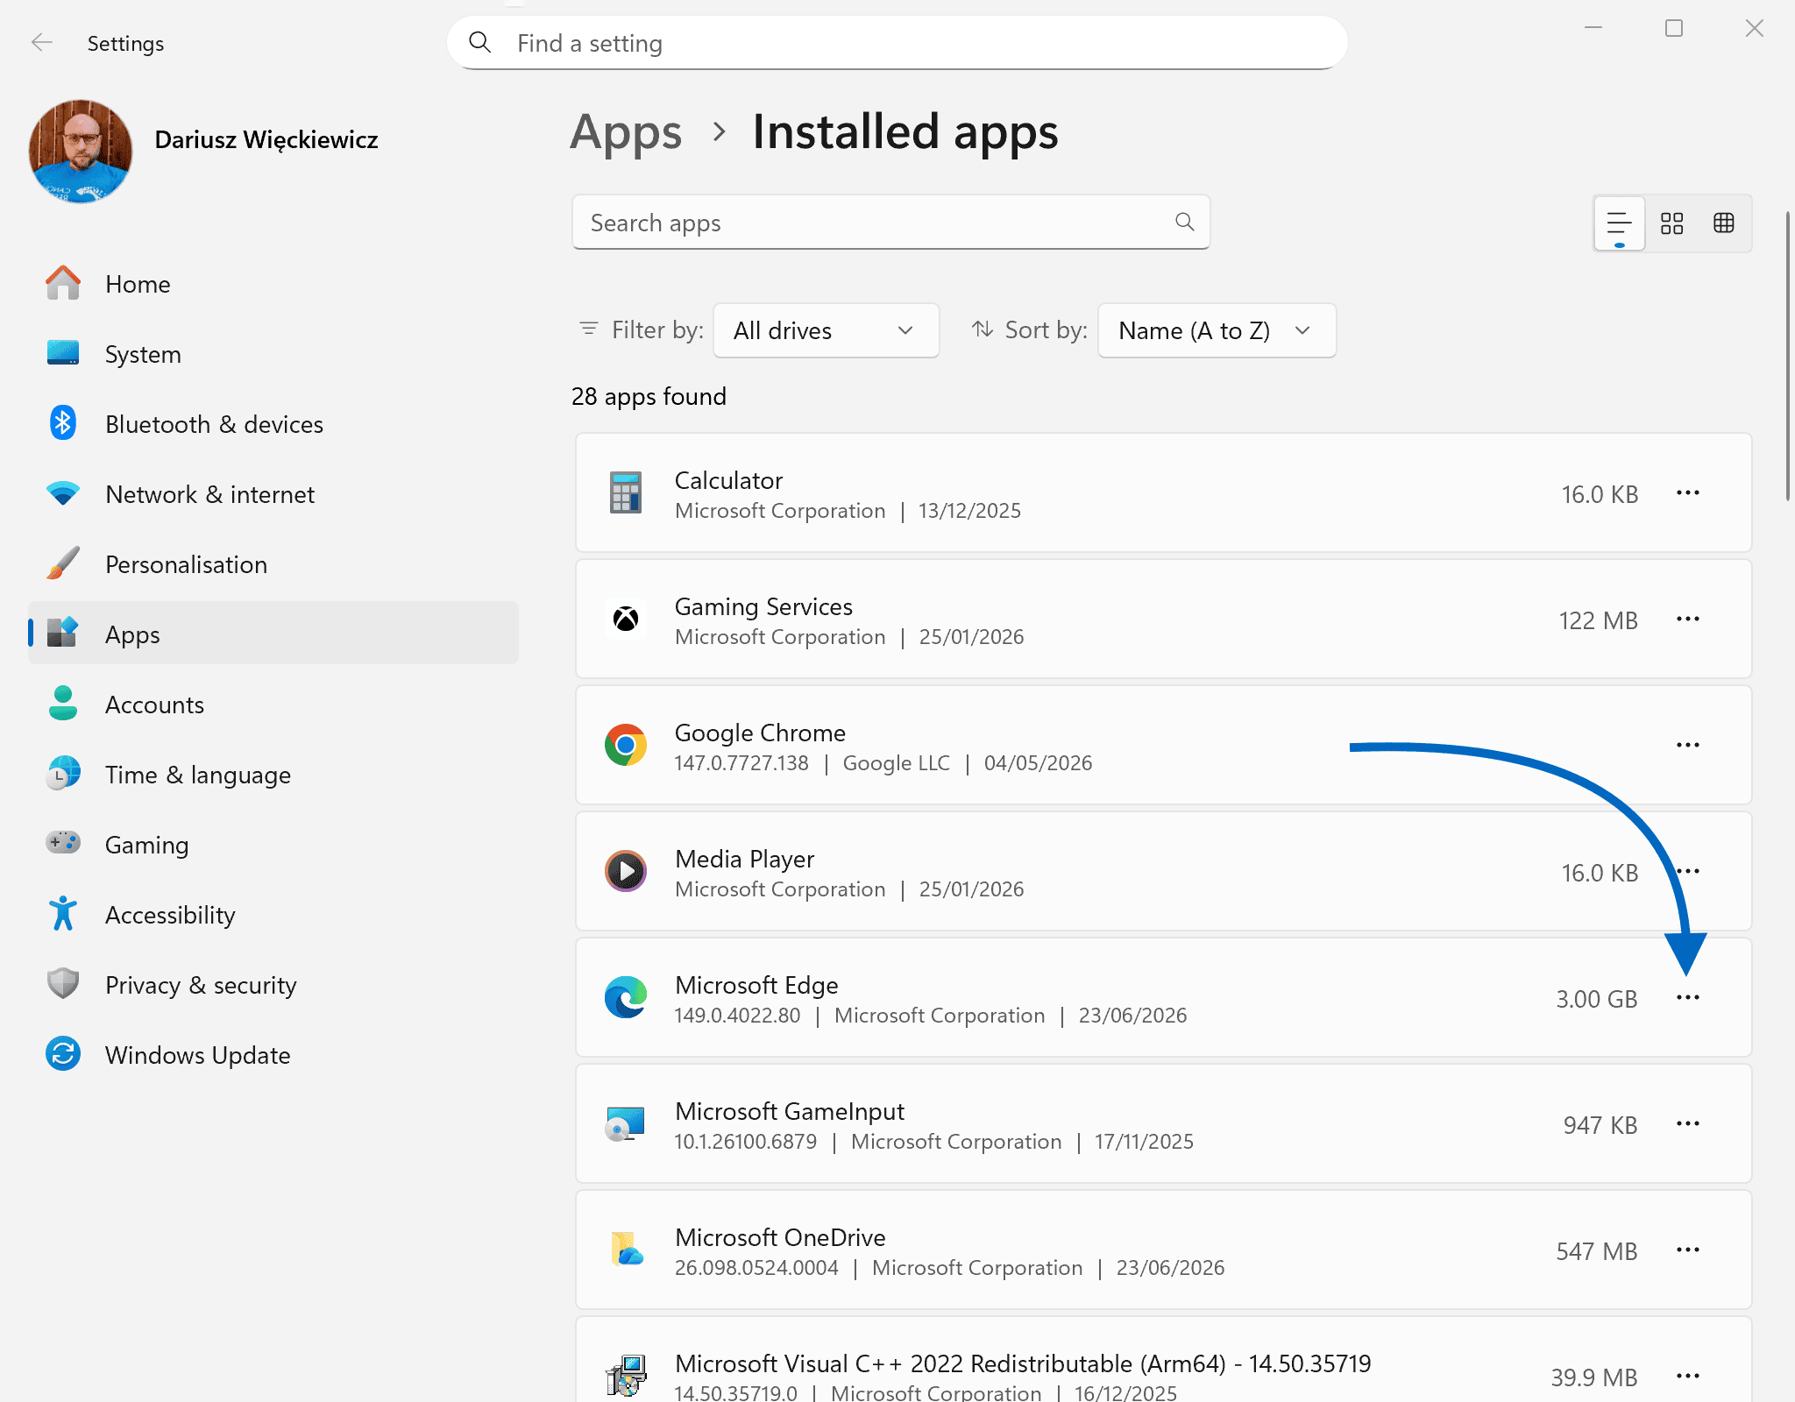Open Accessibility settings
1795x1402 pixels.
(273, 915)
